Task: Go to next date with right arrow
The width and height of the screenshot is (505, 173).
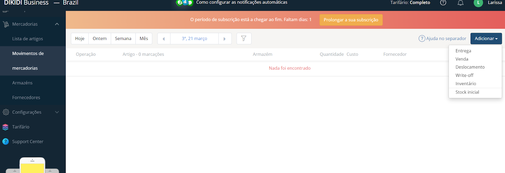Action: 225,39
